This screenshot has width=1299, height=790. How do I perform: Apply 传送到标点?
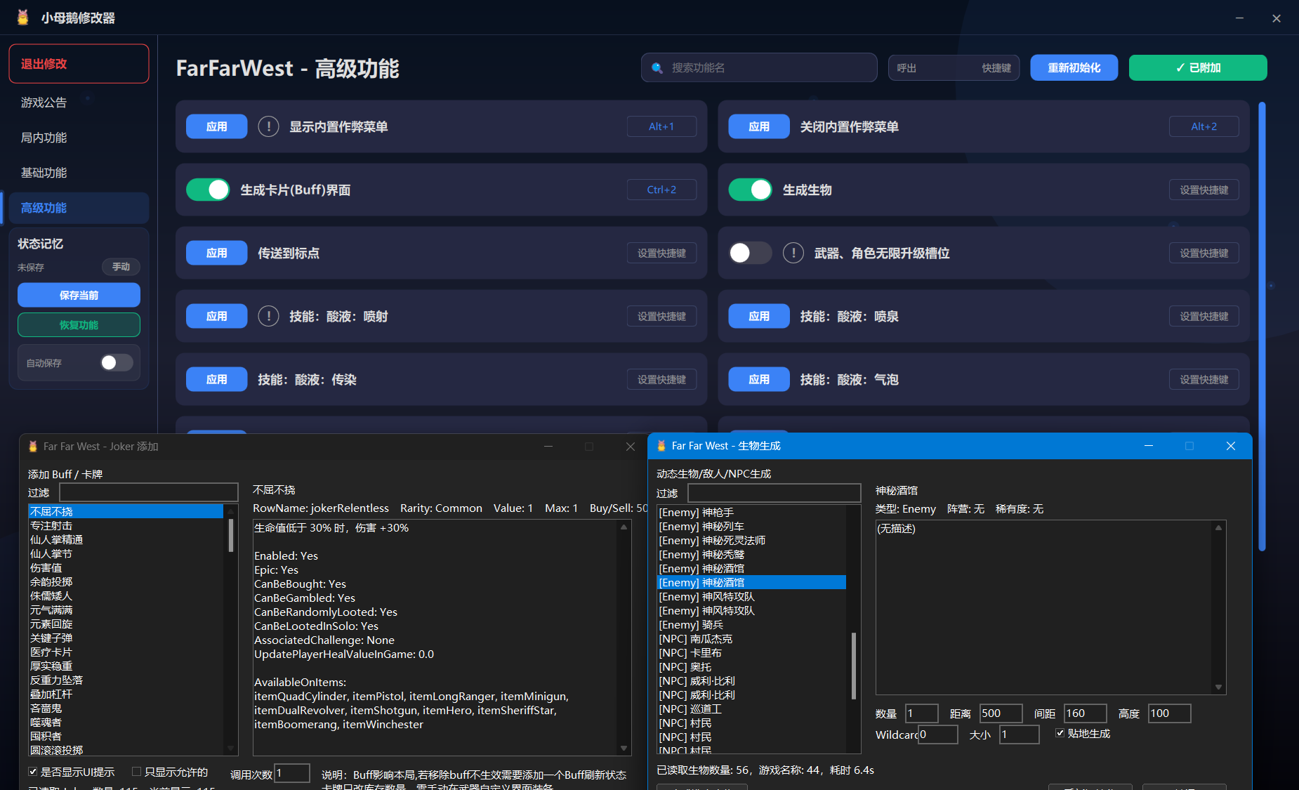click(x=216, y=253)
